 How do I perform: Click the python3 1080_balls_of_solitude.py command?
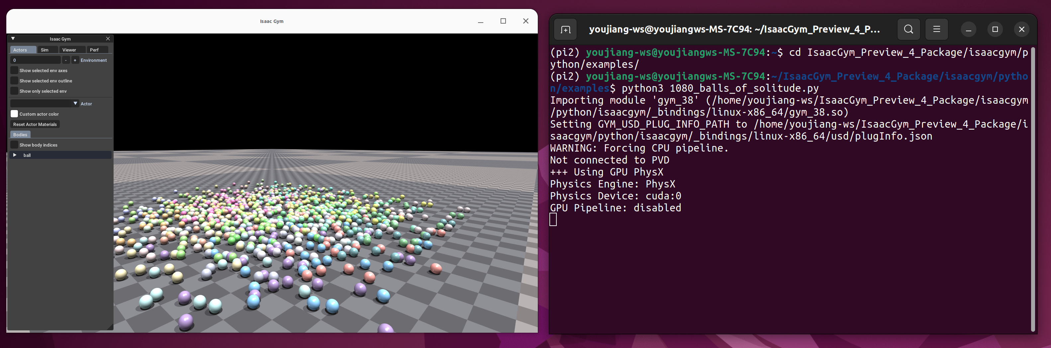tap(720, 88)
